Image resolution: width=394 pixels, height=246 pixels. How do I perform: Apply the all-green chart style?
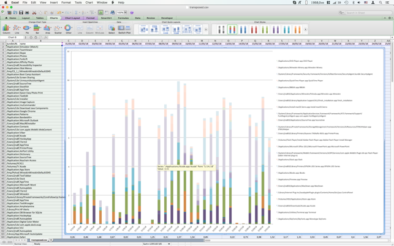pyautogui.click(x=265, y=29)
